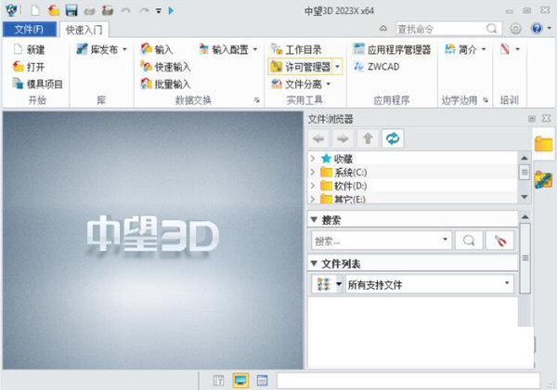
Task: Click the highlighted monitor icon in status bar
Action: click(x=240, y=381)
